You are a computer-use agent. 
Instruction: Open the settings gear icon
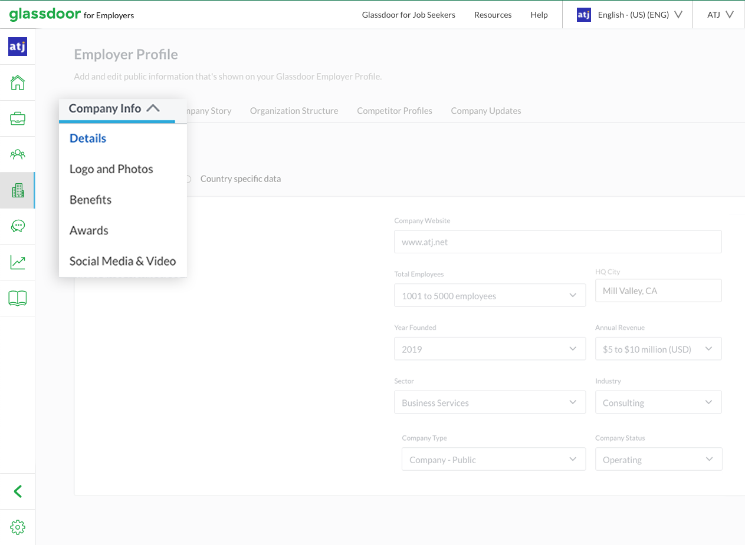(18, 527)
